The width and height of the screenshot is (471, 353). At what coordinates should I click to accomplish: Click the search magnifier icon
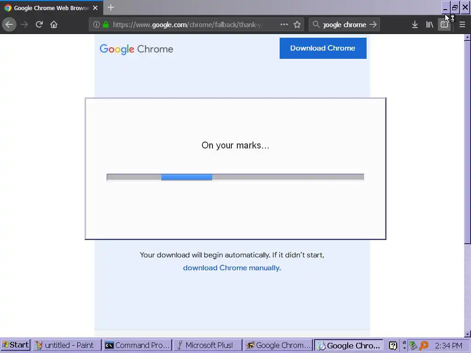(316, 24)
